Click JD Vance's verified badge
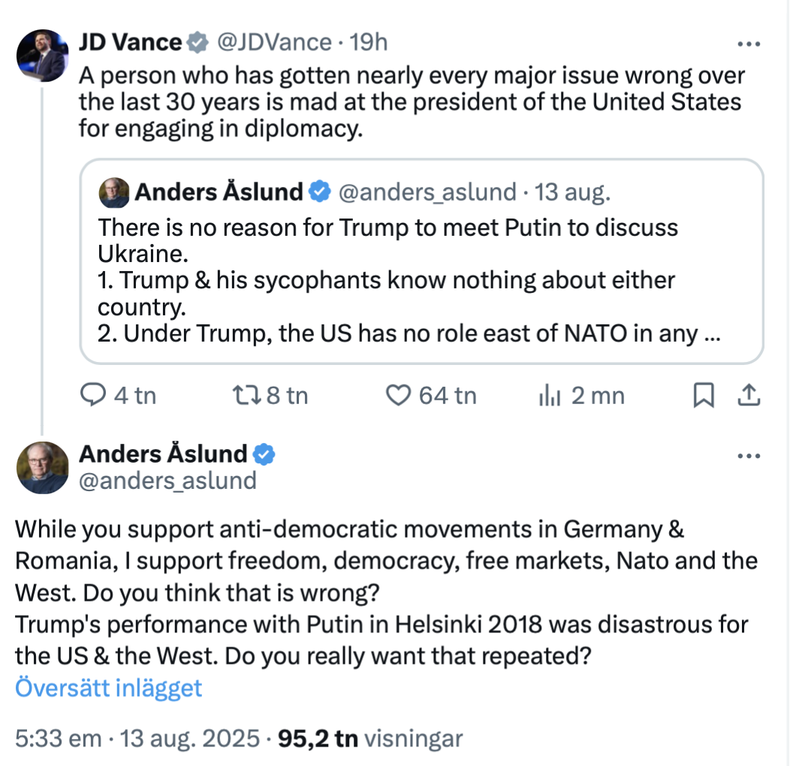The width and height of the screenshot is (811, 766). (197, 42)
